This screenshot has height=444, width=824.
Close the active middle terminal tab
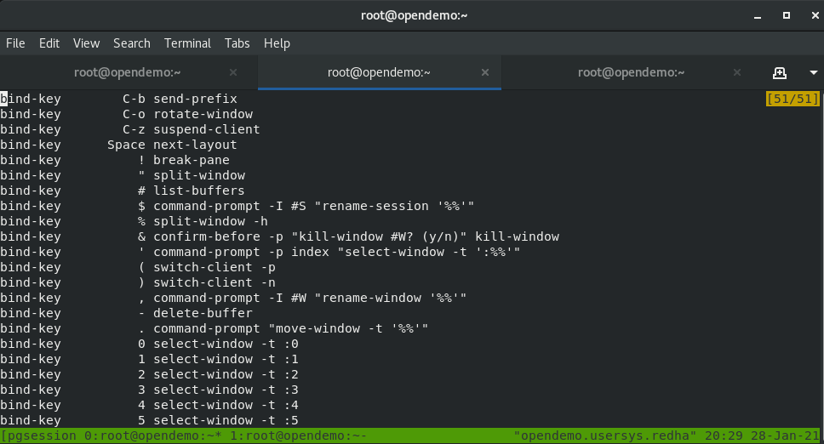point(485,72)
